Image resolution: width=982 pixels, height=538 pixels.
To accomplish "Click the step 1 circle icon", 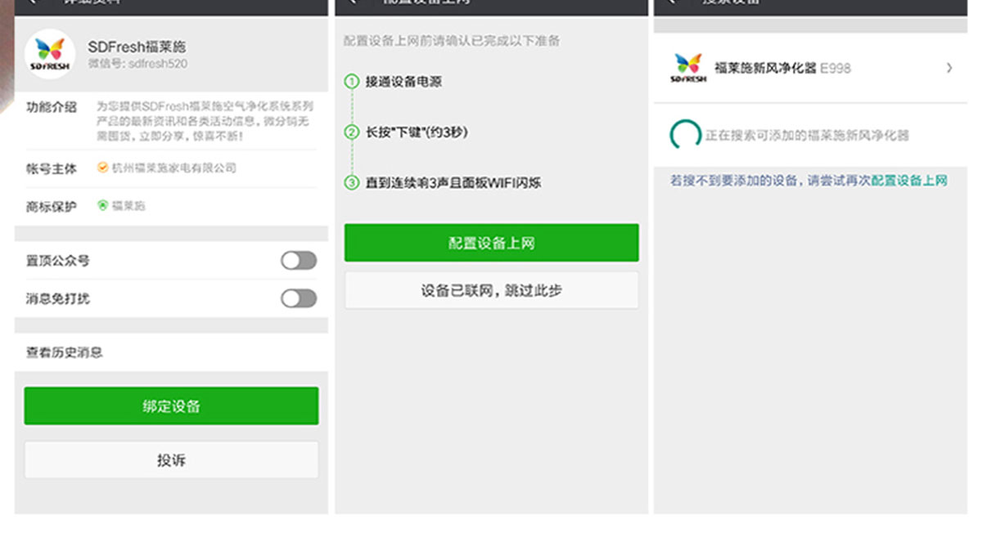I will (x=352, y=82).
